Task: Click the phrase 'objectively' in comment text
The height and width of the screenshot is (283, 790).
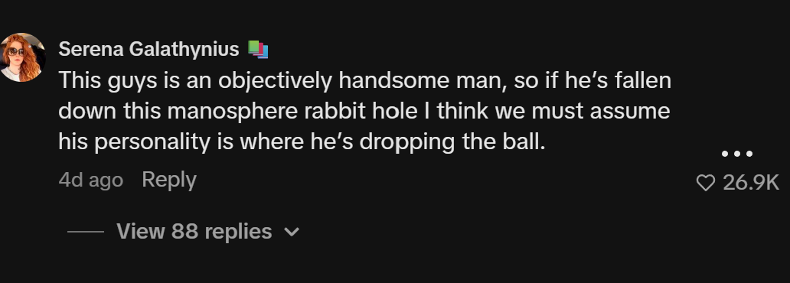Action: point(275,82)
